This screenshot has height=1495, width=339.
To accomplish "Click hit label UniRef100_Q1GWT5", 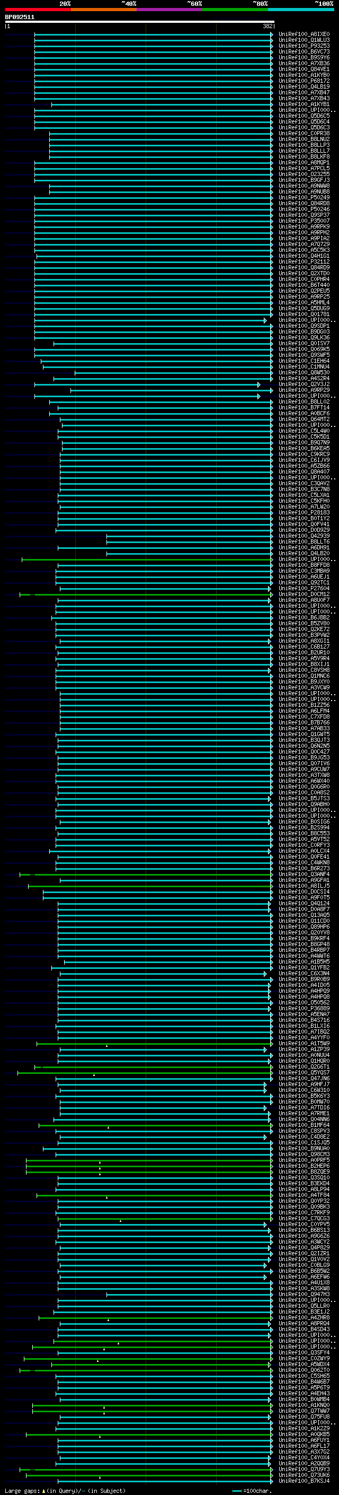I will point(304,734).
